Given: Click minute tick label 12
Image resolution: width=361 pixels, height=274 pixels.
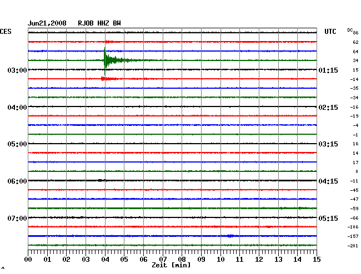Looking at the screenshot, I should click(x=259, y=260).
